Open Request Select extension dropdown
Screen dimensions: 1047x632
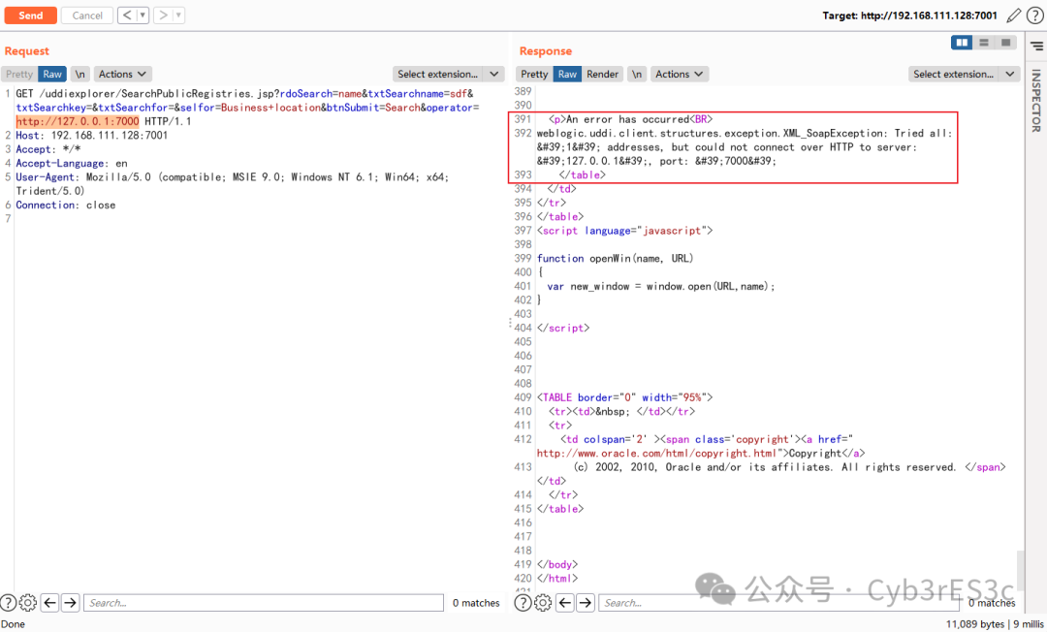pyautogui.click(x=448, y=74)
